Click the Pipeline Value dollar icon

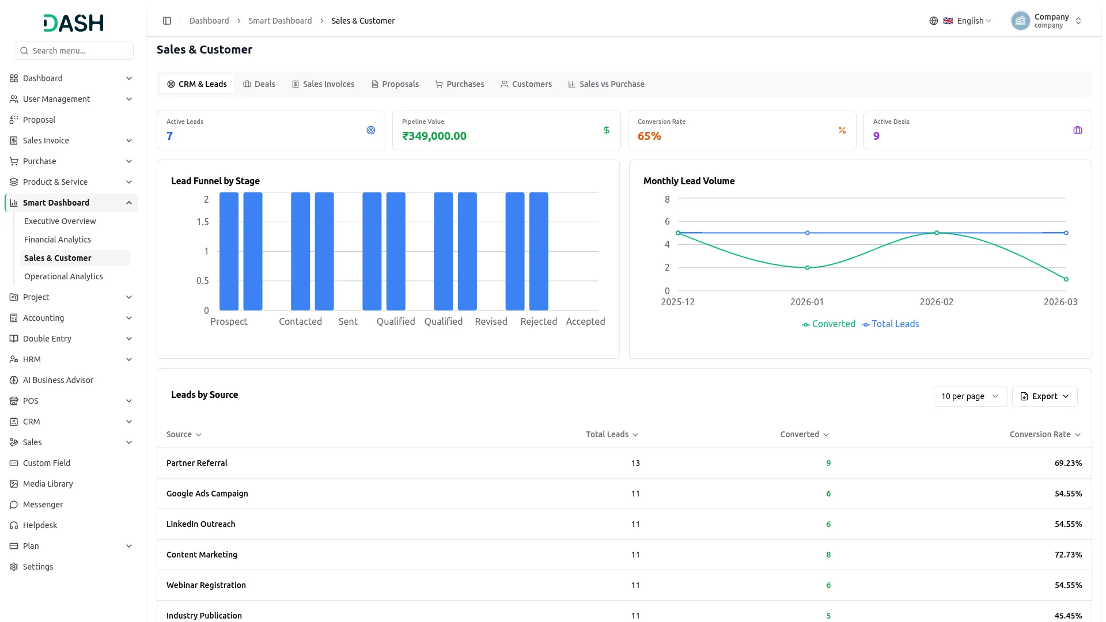pyautogui.click(x=607, y=130)
